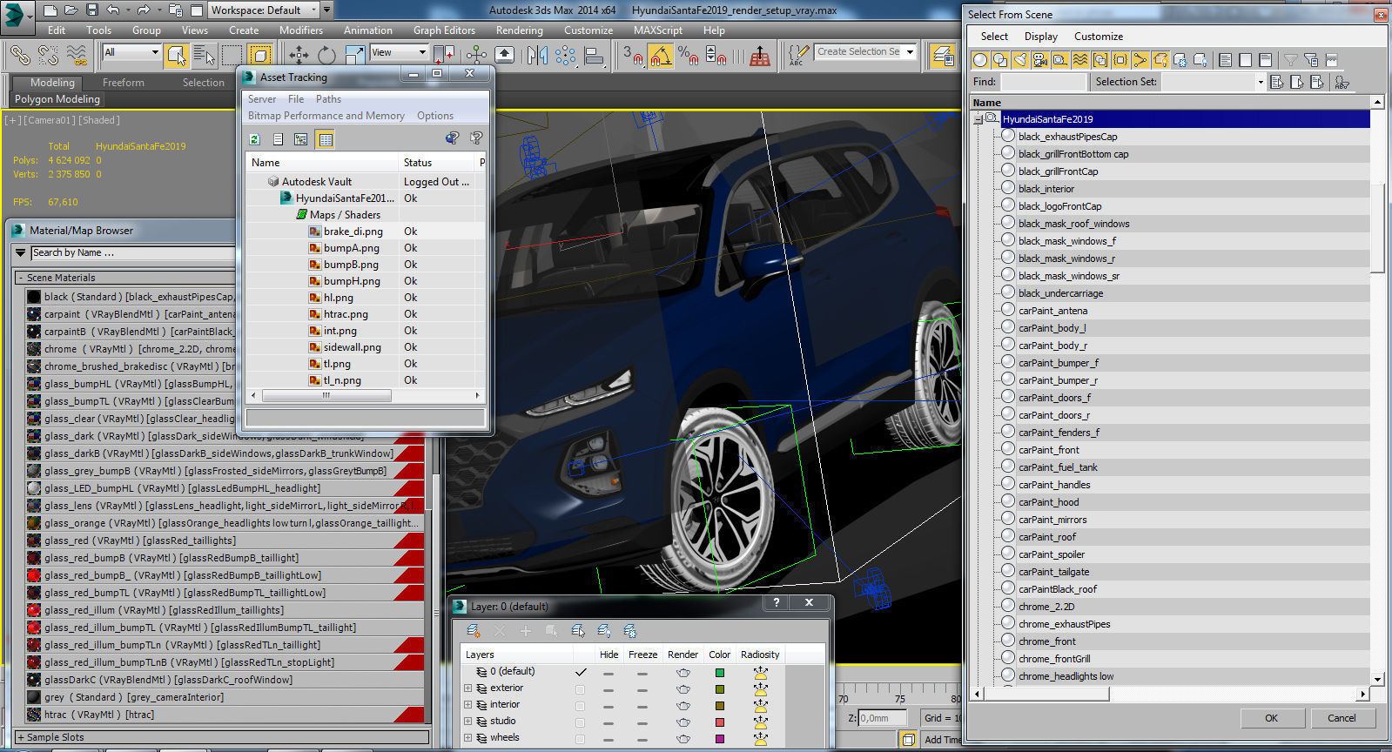This screenshot has width=1392, height=752.
Task: Check the wheels layer current checkbox
Action: click(580, 738)
